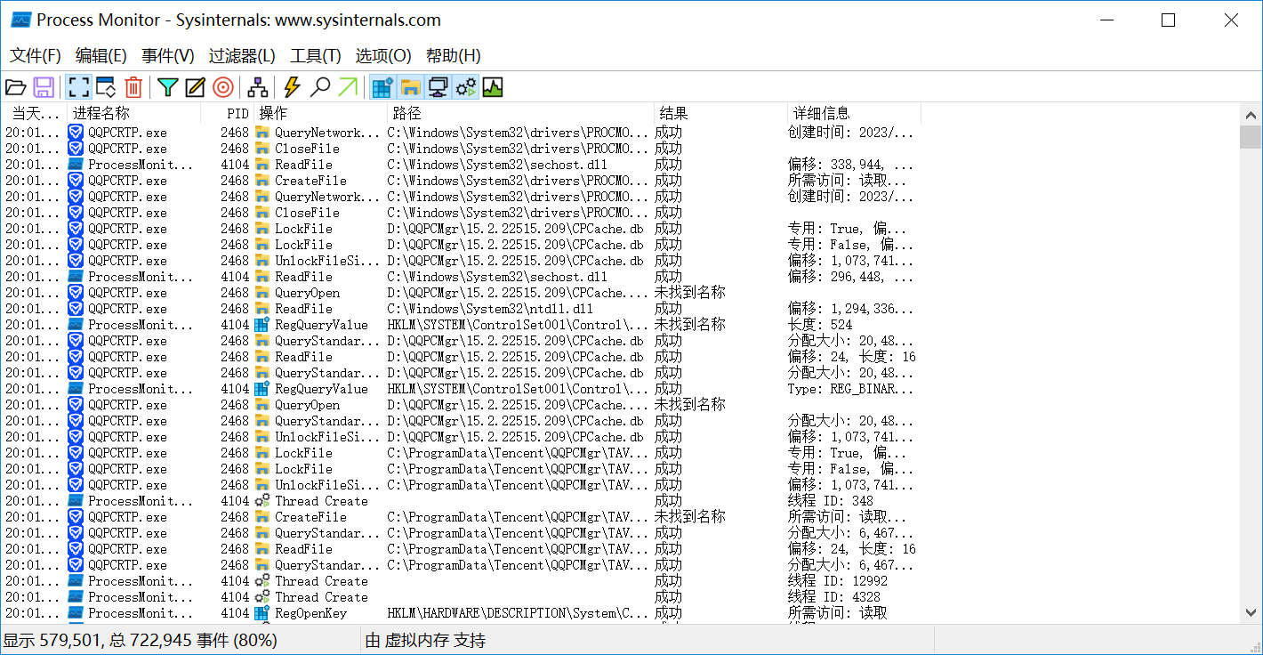Viewport: 1263px width, 655px height.
Task: Click the 结果 column header
Action: coord(721,113)
